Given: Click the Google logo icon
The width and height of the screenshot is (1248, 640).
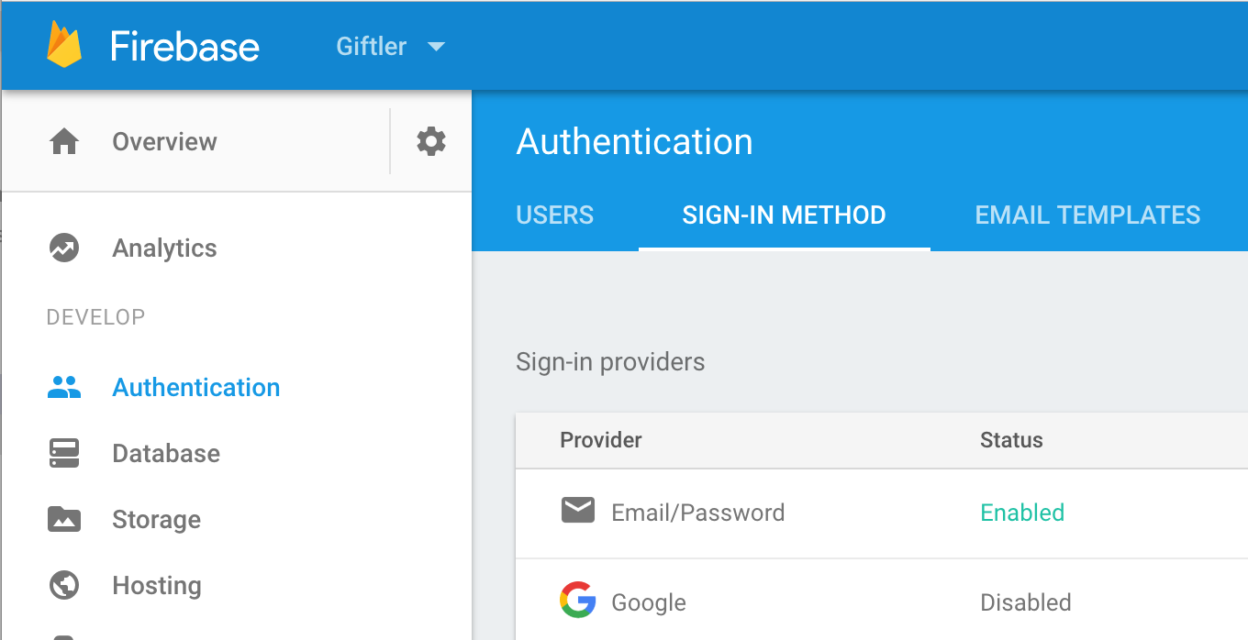Looking at the screenshot, I should [577, 601].
